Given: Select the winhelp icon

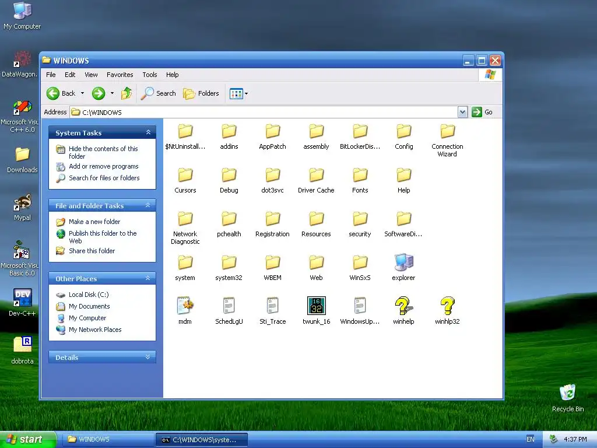Looking at the screenshot, I should [x=403, y=311].
